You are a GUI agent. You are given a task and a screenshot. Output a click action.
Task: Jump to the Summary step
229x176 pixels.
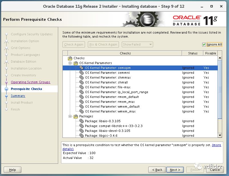18,96
